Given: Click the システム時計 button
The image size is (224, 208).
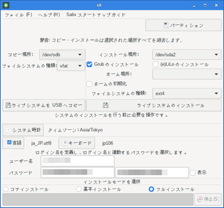Looking at the screenshot, I should tap(23, 130).
